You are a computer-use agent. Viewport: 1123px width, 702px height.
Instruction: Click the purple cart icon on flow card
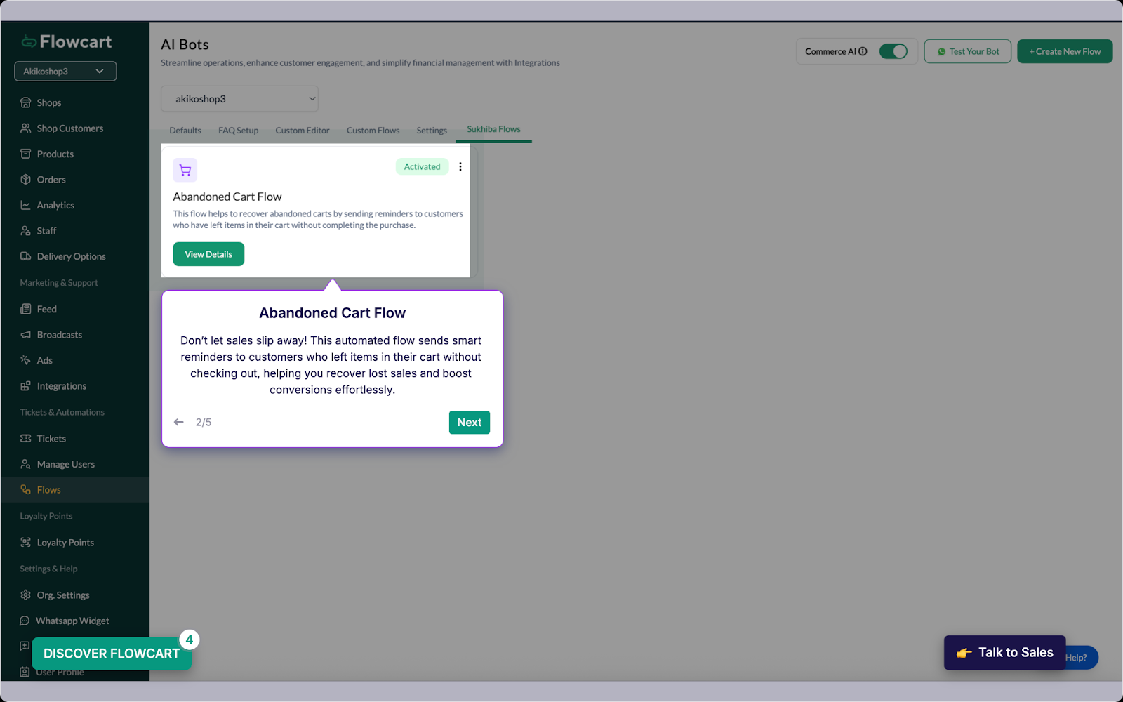click(185, 170)
